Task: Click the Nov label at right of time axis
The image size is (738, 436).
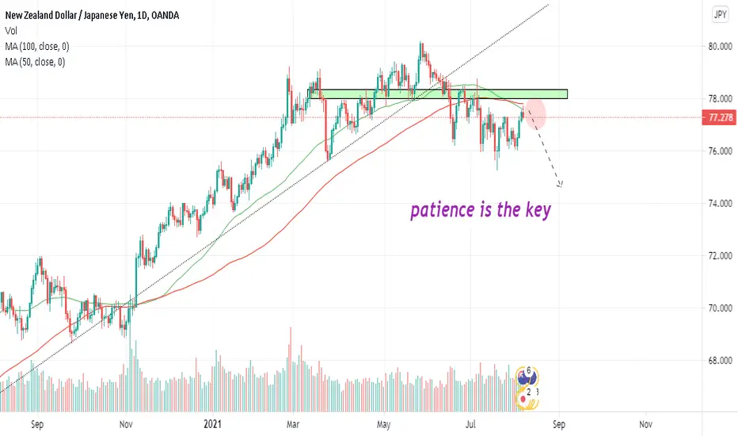Action: (646, 424)
